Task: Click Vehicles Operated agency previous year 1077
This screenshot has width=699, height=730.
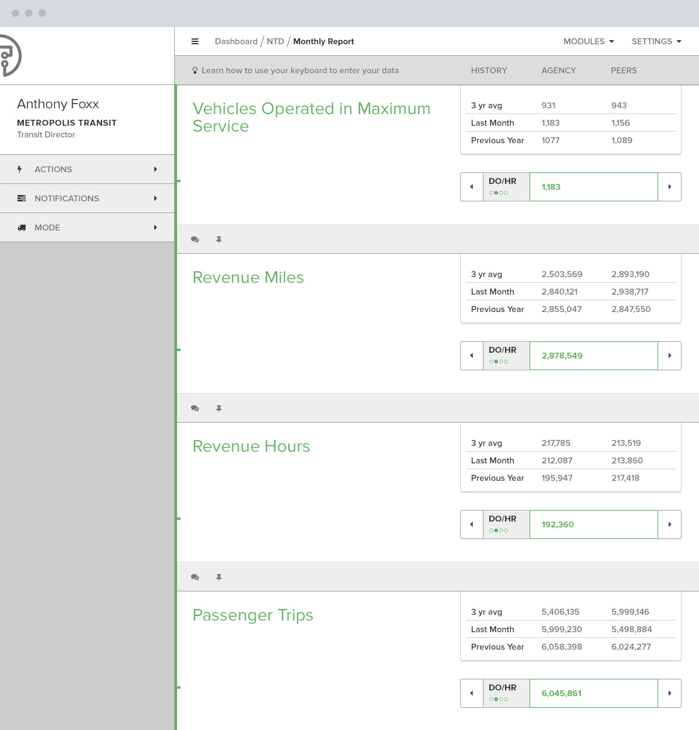Action: pos(550,140)
